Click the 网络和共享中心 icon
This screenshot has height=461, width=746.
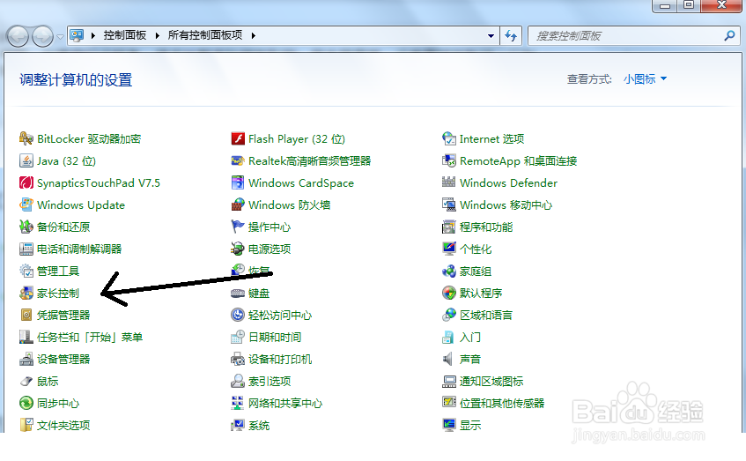(x=238, y=403)
